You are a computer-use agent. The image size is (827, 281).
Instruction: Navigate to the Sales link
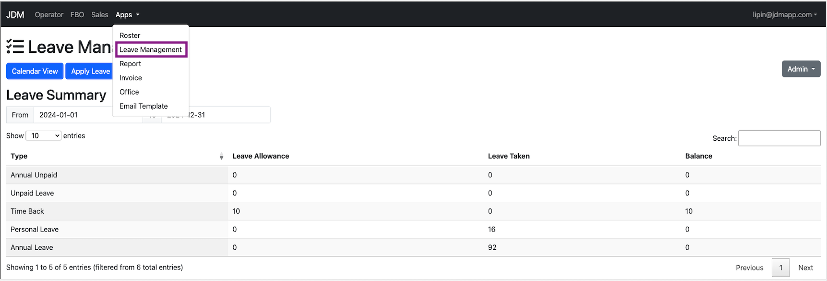coord(100,15)
